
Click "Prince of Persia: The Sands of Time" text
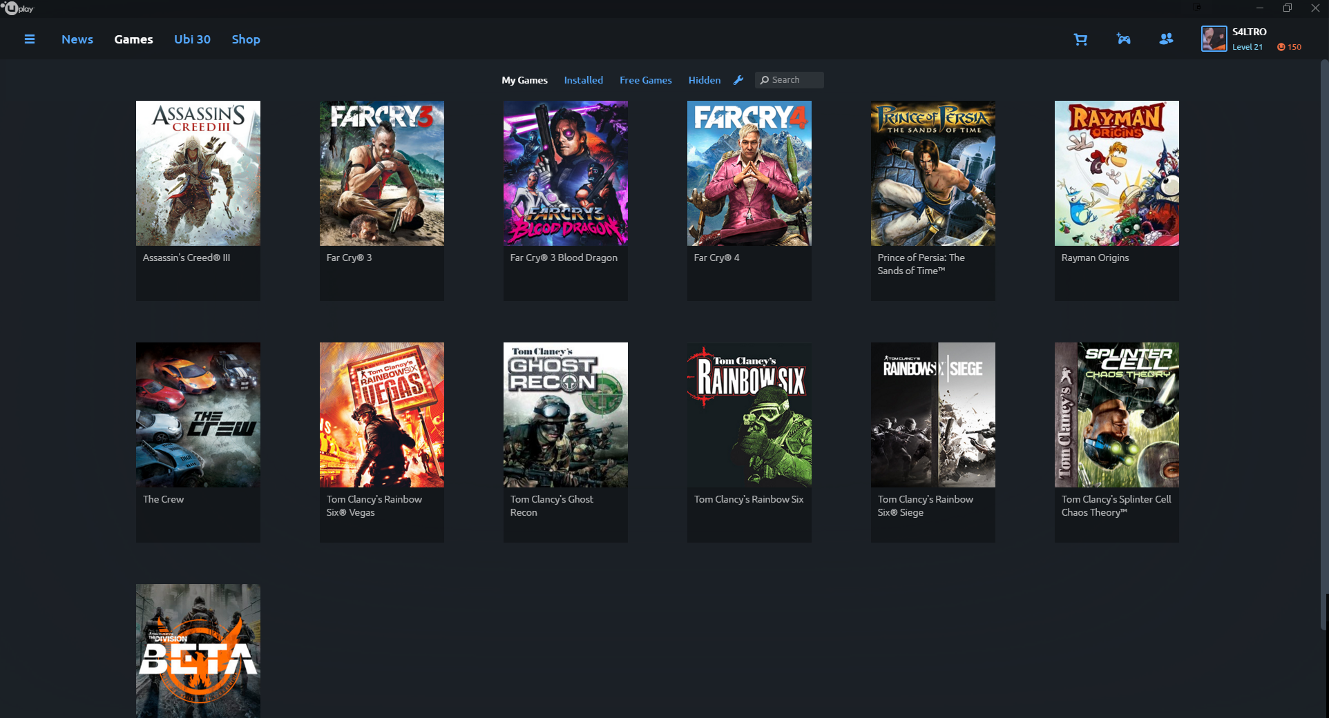point(921,264)
